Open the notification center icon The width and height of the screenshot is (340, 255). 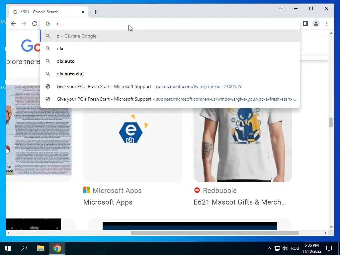pyautogui.click(x=329, y=248)
